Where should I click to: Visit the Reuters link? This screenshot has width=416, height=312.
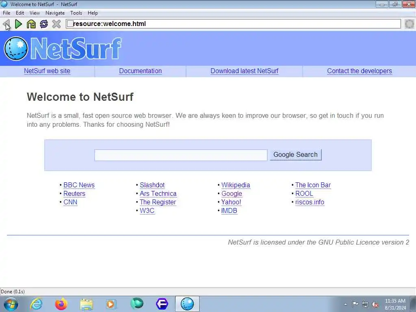point(74,193)
